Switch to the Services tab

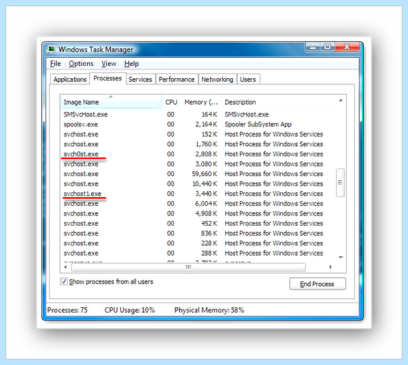tap(140, 80)
